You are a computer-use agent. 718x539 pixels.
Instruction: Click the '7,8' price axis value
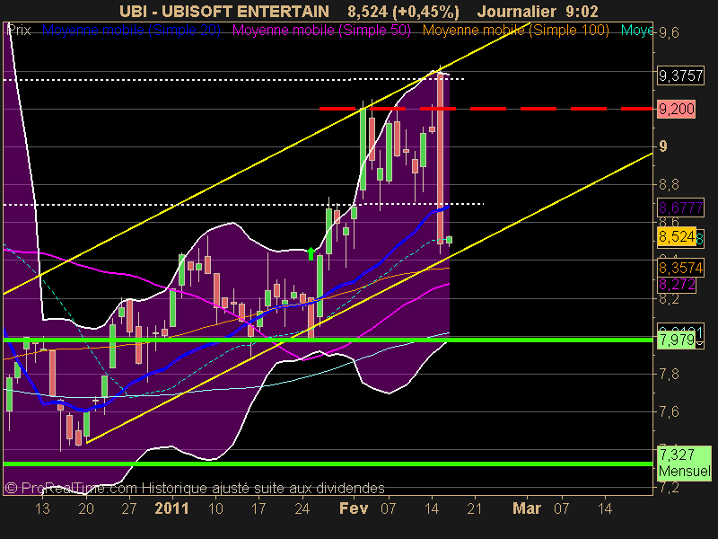pyautogui.click(x=669, y=374)
